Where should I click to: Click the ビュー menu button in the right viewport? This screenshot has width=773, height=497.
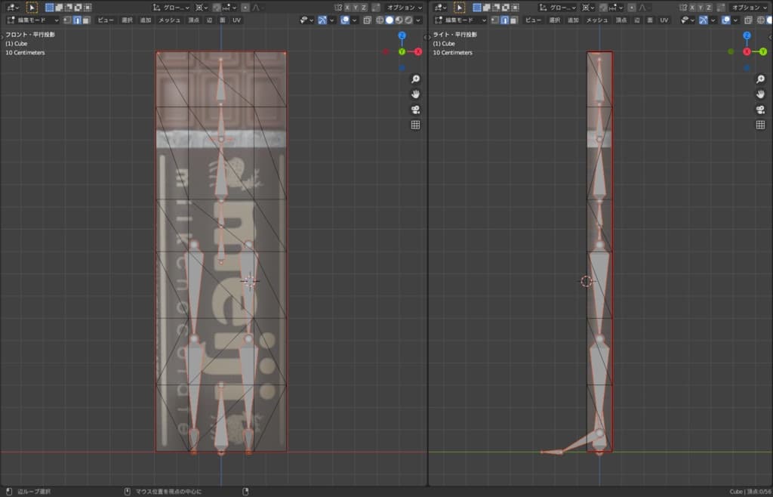coord(533,20)
